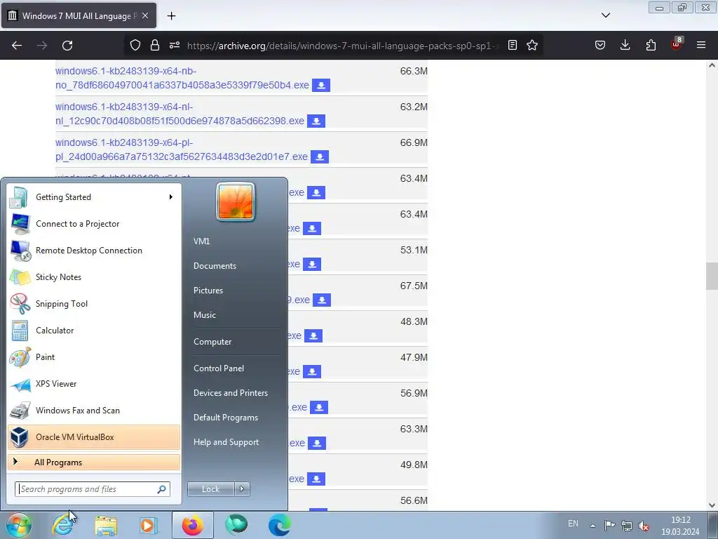Bookmark this page with star icon
This screenshot has width=718, height=539.
[x=532, y=45]
